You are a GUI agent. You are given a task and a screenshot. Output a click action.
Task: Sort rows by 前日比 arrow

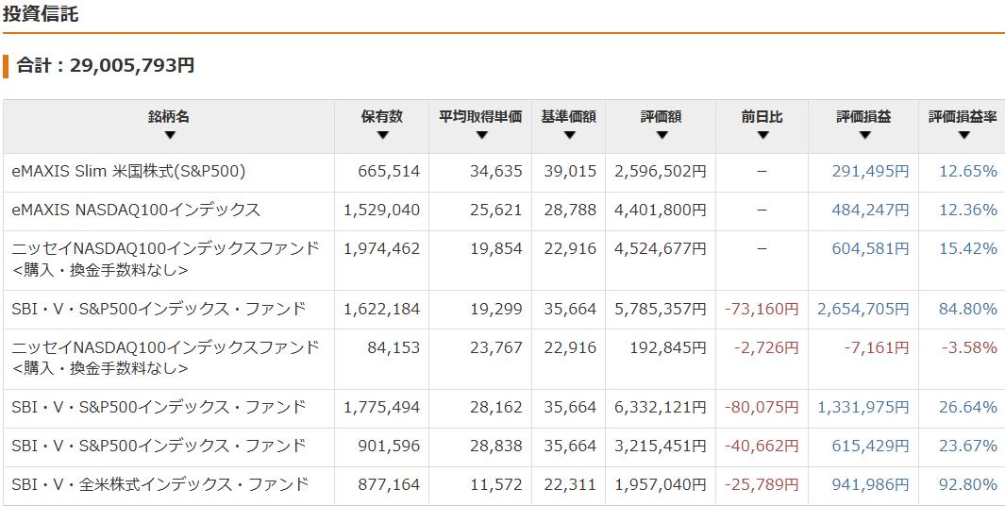[762, 136]
